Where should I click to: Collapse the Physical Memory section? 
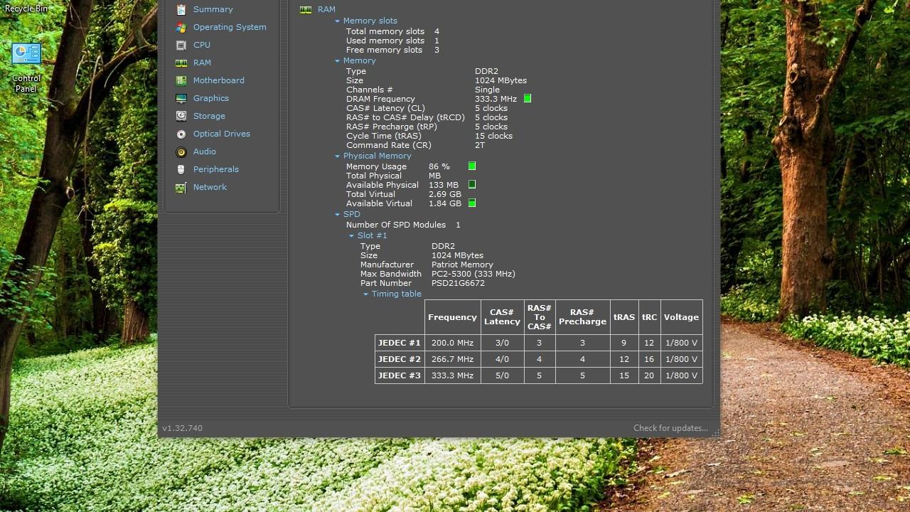[338, 156]
